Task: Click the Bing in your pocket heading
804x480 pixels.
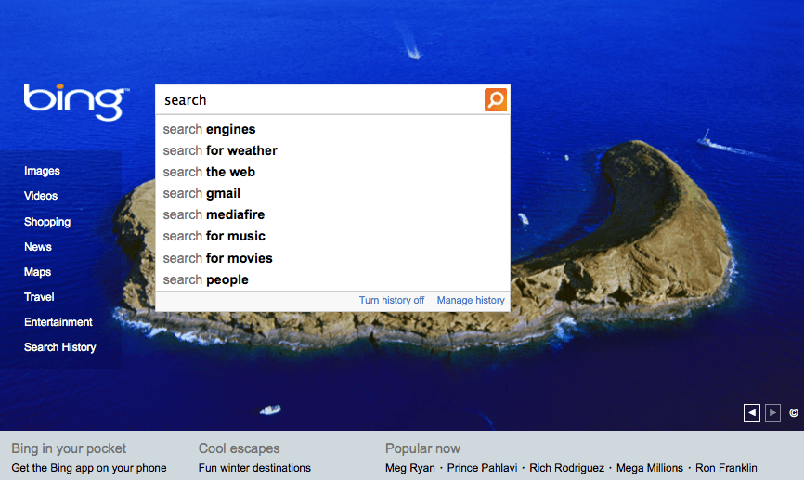Action: [x=69, y=448]
